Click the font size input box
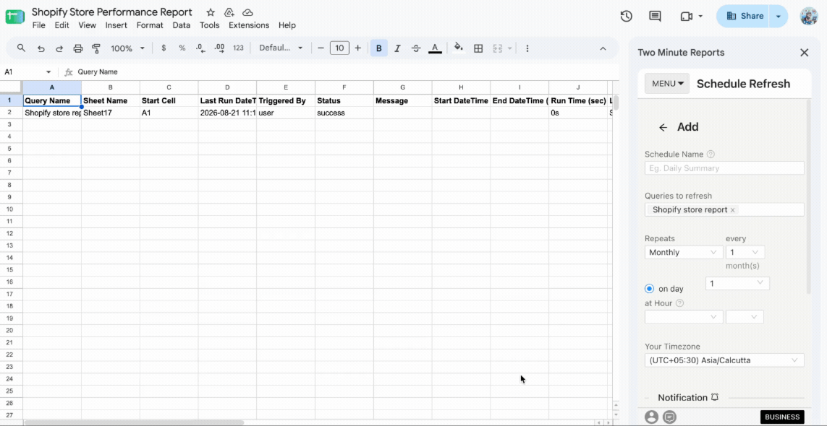 (x=339, y=48)
